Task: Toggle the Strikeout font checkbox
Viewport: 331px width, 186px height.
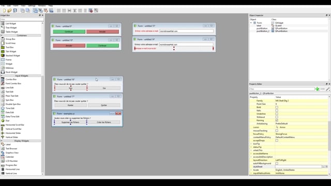Action: [x=277, y=117]
